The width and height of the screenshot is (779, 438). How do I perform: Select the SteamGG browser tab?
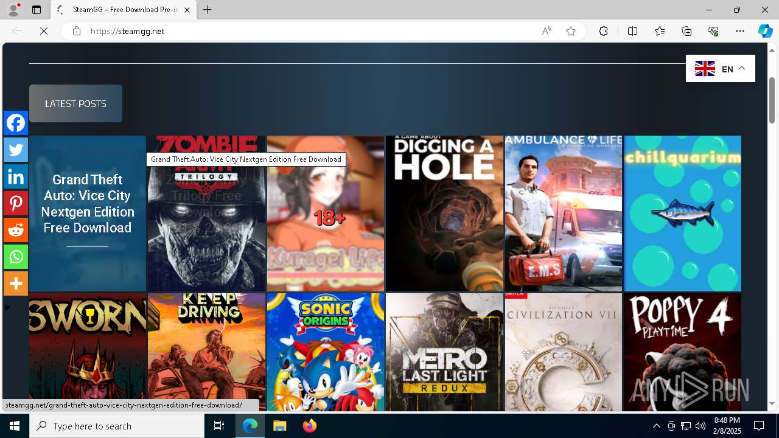pos(124,10)
